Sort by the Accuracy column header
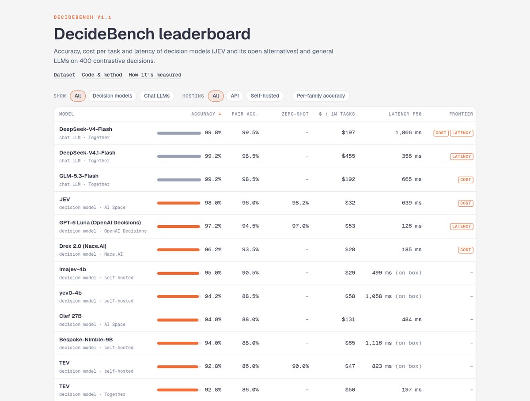 pyautogui.click(x=206, y=114)
